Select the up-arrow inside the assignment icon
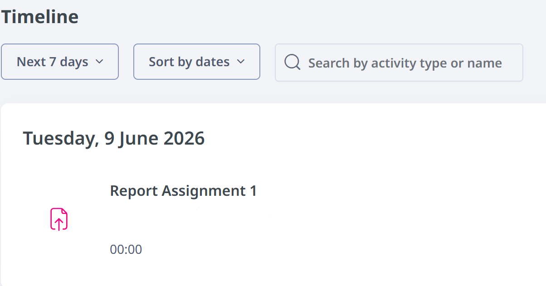Screen dimensions: 546x286 (59, 223)
